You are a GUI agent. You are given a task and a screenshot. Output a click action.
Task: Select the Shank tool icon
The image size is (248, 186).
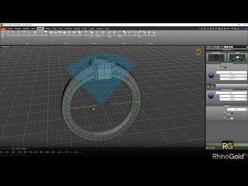[12, 33]
